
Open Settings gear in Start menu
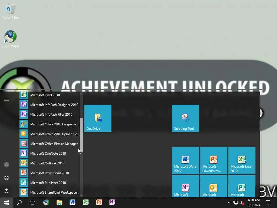click(x=6, y=178)
